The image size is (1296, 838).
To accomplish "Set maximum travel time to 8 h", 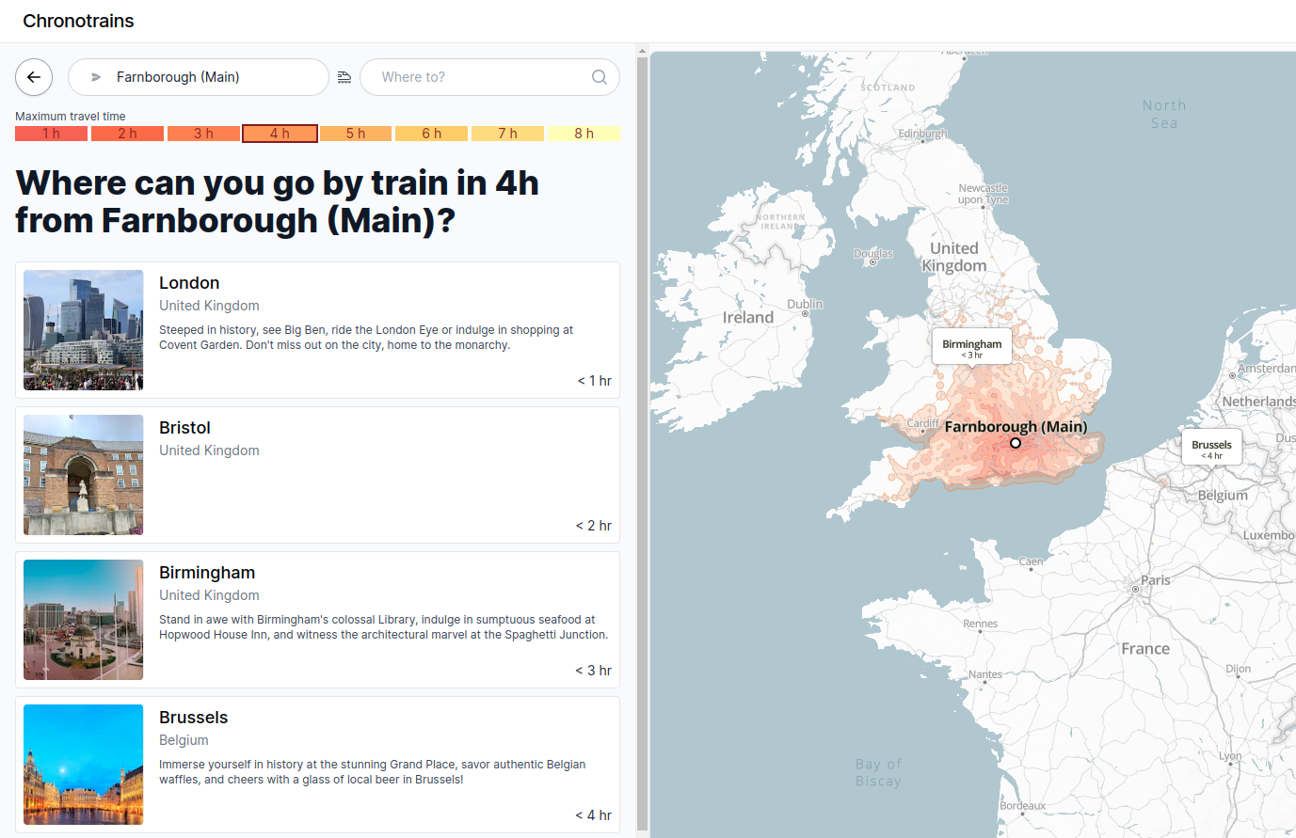I will (x=584, y=134).
